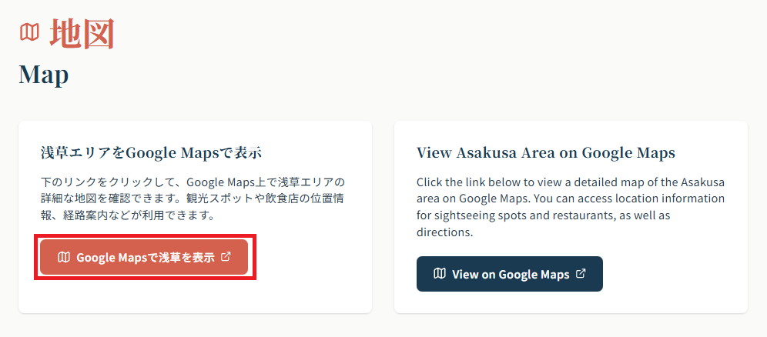Click external-link icon in Japanese Google Maps button
Image resolution: width=767 pixels, height=337 pixels.
(226, 257)
